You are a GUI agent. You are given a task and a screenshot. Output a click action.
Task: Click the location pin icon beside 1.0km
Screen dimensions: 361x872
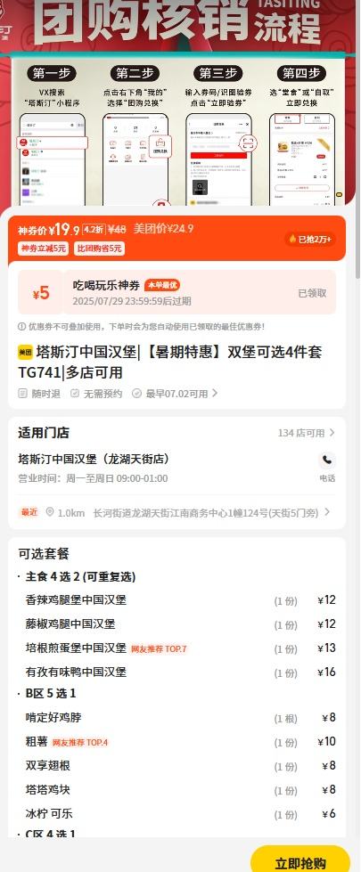(50, 512)
